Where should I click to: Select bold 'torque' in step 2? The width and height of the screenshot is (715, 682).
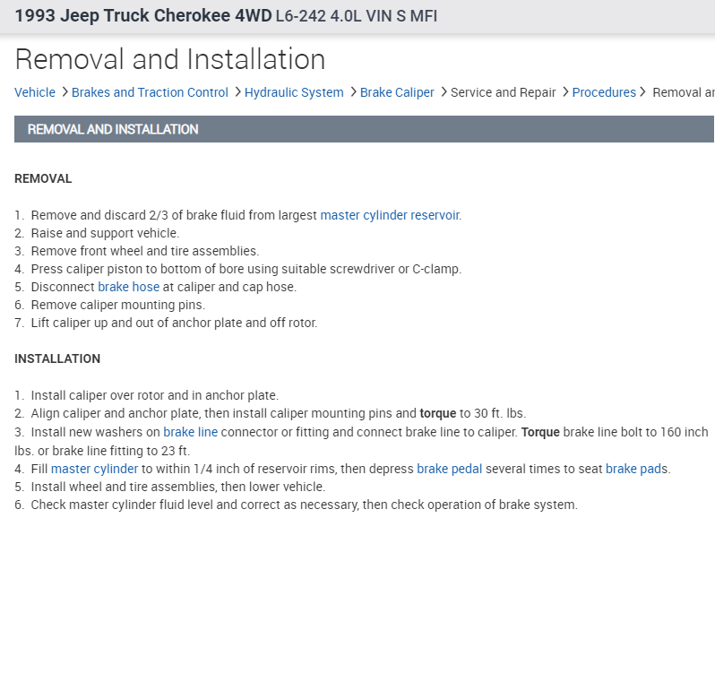[x=438, y=413]
